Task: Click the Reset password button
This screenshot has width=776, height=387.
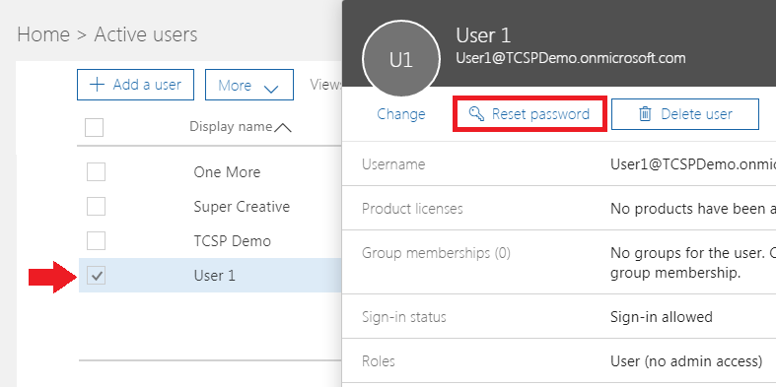Action: pos(529,114)
